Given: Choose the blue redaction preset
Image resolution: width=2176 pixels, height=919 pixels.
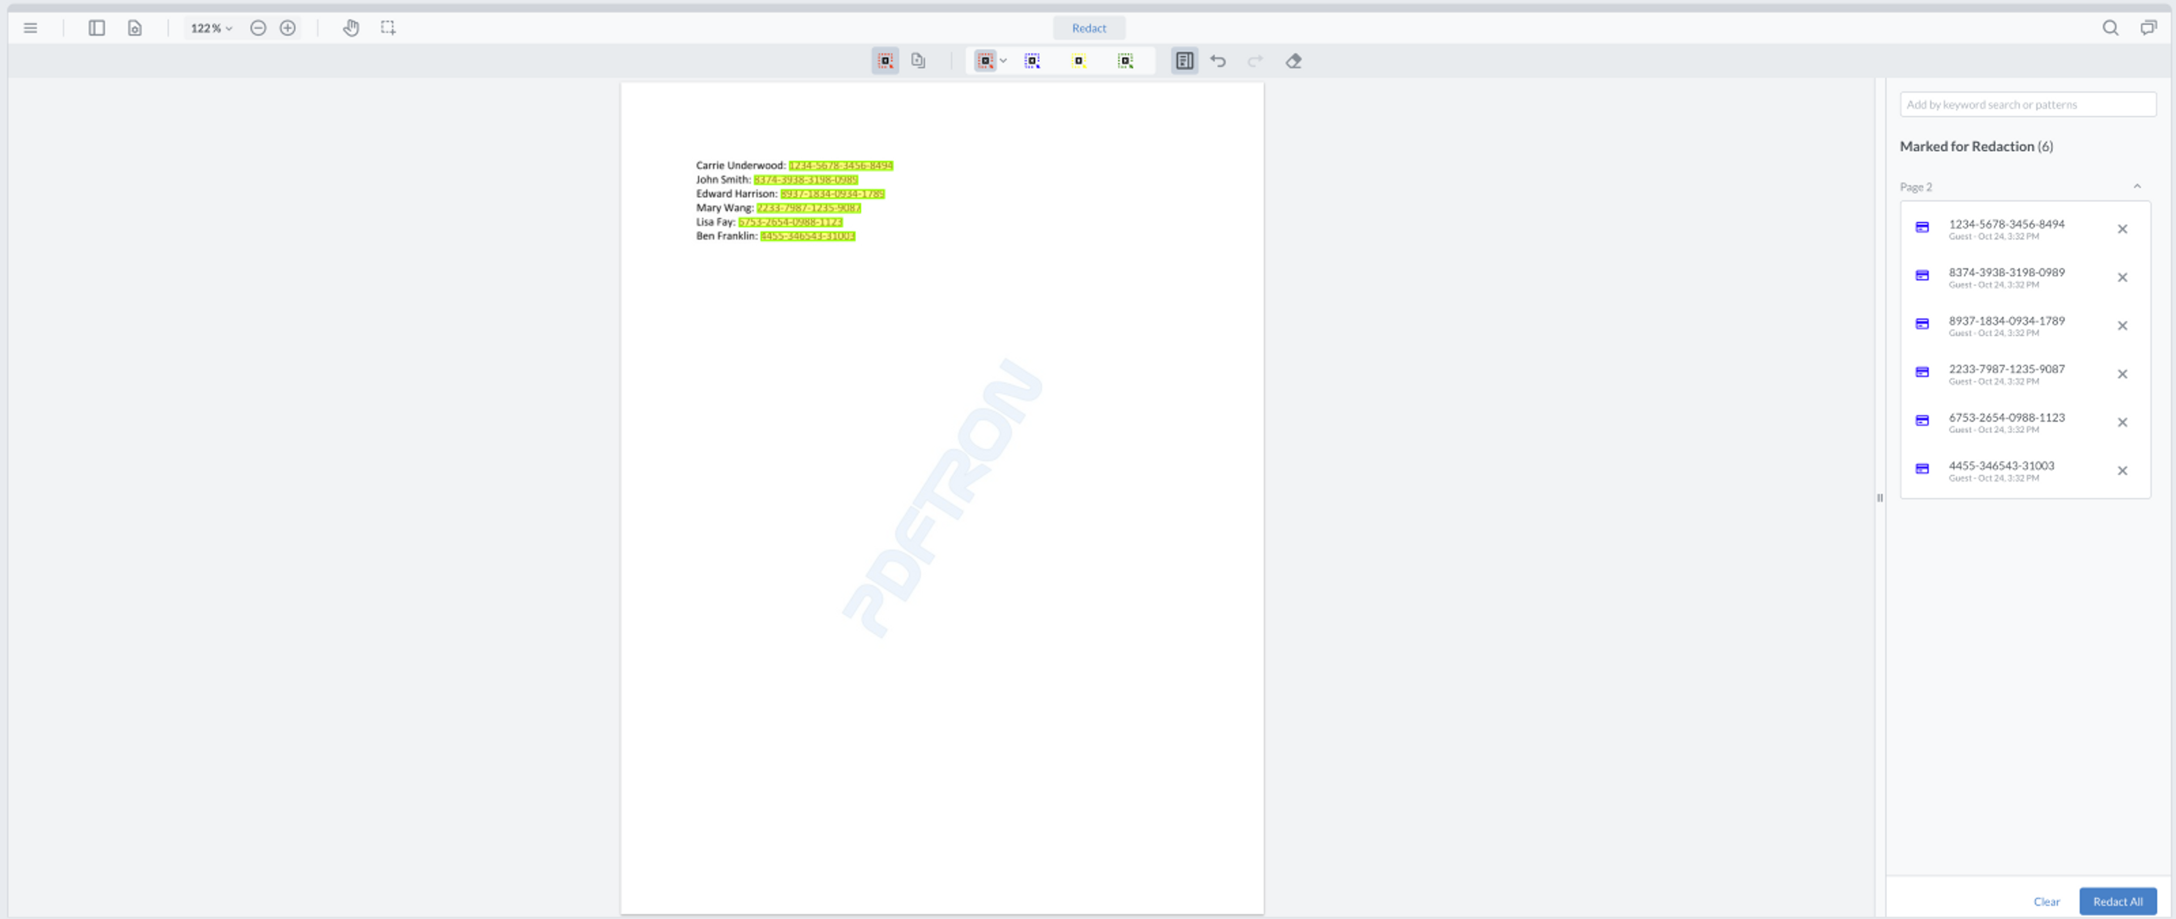Looking at the screenshot, I should coord(1032,61).
